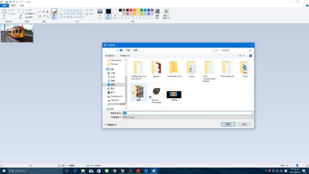
Task: Click the dialog search box field
Action: tap(236, 50)
